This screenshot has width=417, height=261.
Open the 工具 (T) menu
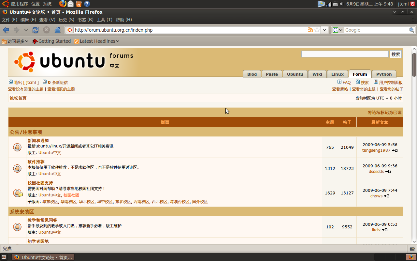(x=105, y=20)
